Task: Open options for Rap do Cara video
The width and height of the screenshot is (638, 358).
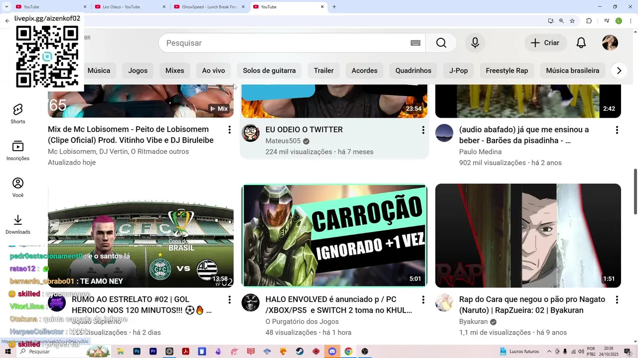Action: [617, 300]
